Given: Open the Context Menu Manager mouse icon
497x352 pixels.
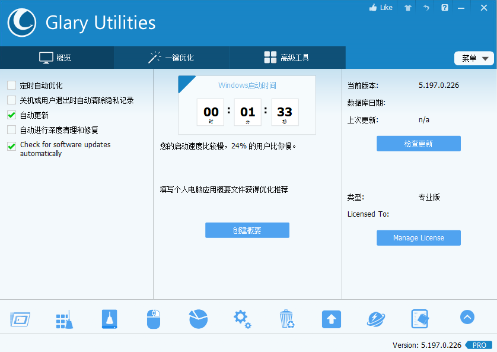Looking at the screenshot, I should click(154, 319).
